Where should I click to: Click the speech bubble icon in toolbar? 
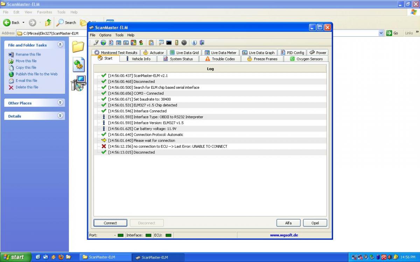[161, 43]
